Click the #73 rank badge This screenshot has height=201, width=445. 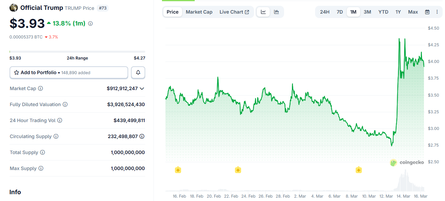pyautogui.click(x=103, y=8)
